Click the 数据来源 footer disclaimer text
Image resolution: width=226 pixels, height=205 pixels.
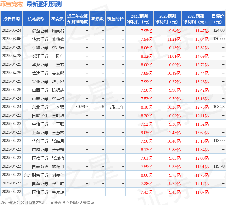tap(47, 202)
